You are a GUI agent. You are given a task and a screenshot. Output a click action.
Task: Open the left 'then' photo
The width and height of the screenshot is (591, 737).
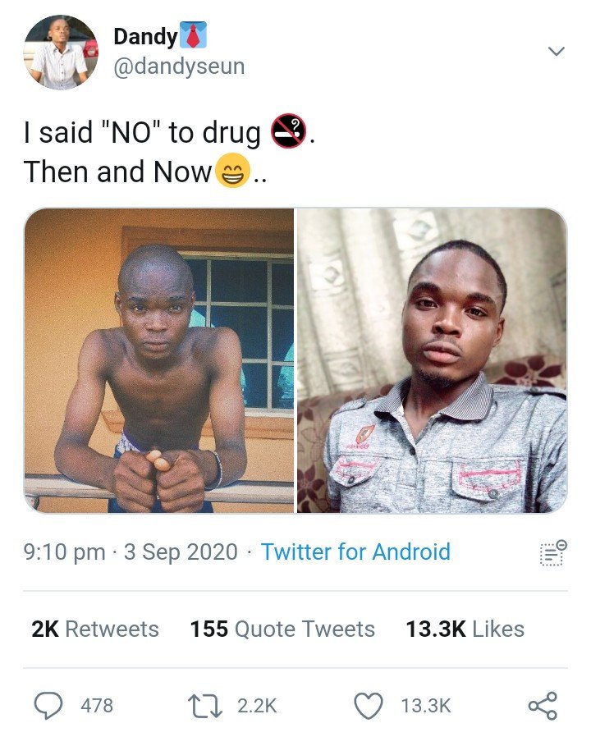point(159,360)
